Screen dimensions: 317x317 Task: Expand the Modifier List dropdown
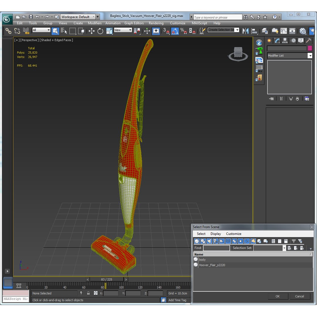coord(290,55)
